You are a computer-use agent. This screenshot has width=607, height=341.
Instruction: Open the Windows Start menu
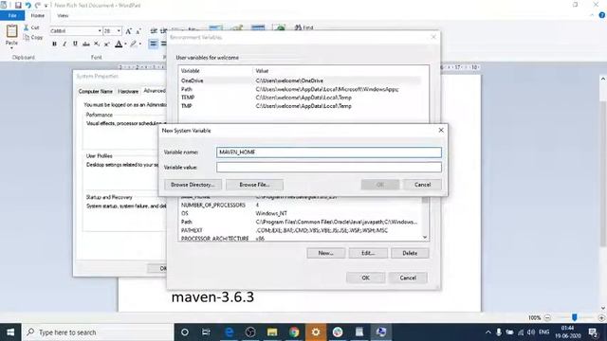[x=10, y=332]
